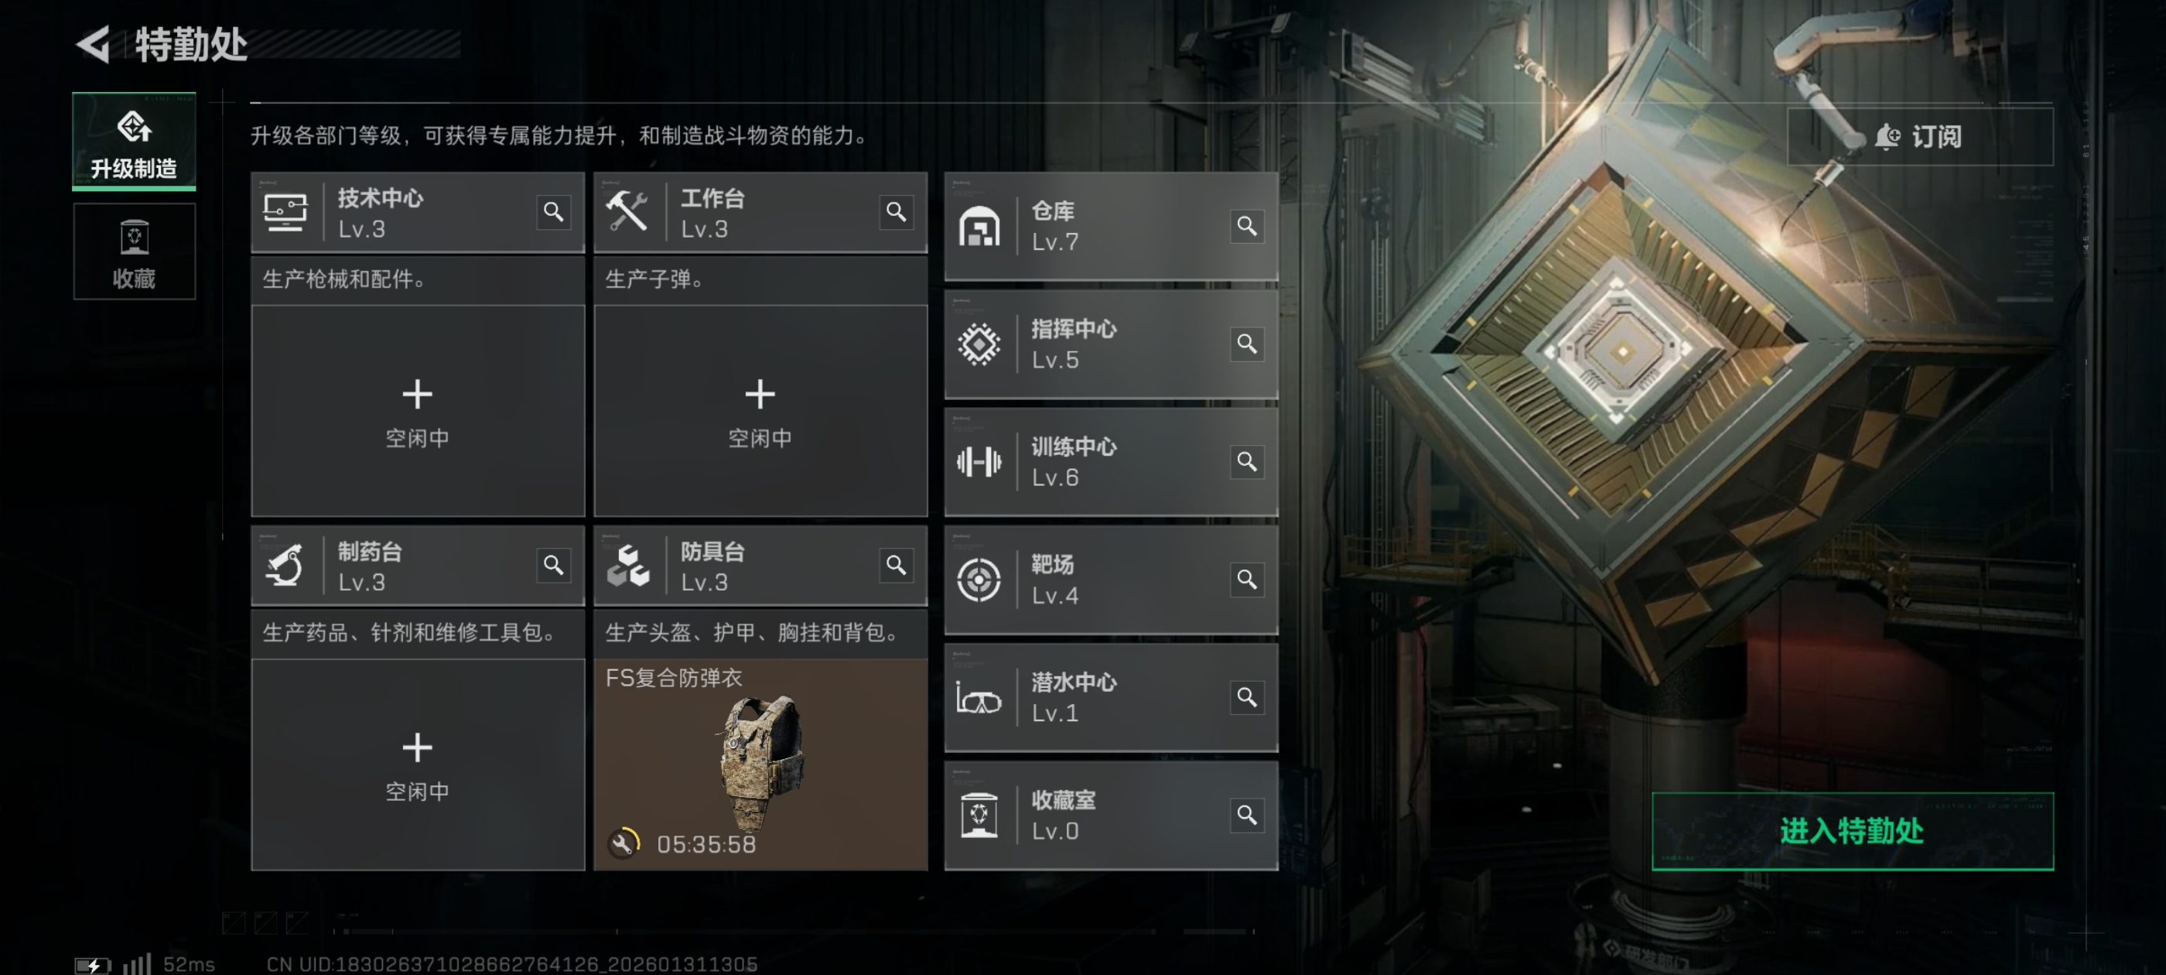Switch to the 升级制造 tab
This screenshot has height=975, width=2166.
coord(134,142)
